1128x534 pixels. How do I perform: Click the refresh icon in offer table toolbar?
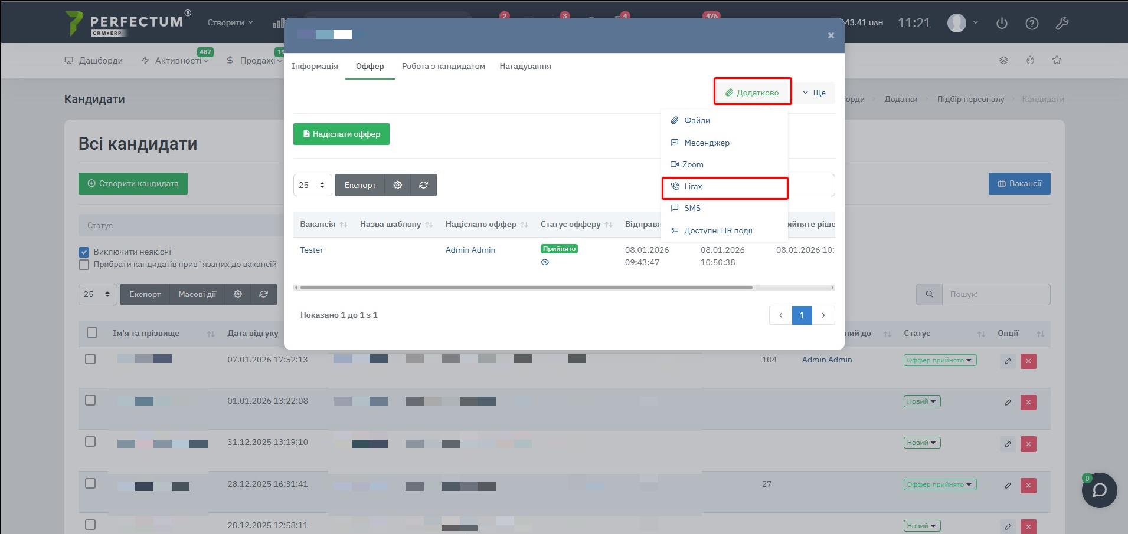423,185
